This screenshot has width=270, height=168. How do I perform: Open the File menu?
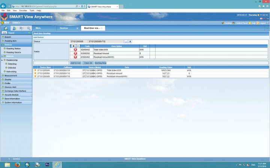[x=3, y=10]
